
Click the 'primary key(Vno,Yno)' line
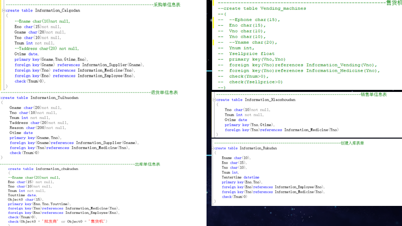pos(257,59)
